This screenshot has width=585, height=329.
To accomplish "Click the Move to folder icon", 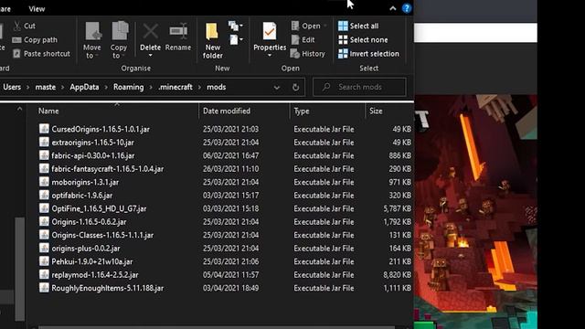I will [92, 30].
